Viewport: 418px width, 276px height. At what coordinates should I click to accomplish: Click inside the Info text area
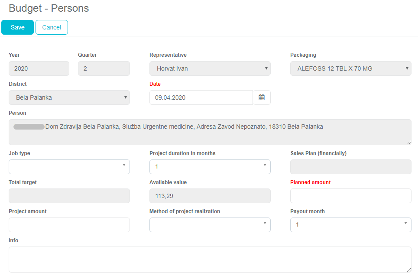pyautogui.click(x=210, y=259)
